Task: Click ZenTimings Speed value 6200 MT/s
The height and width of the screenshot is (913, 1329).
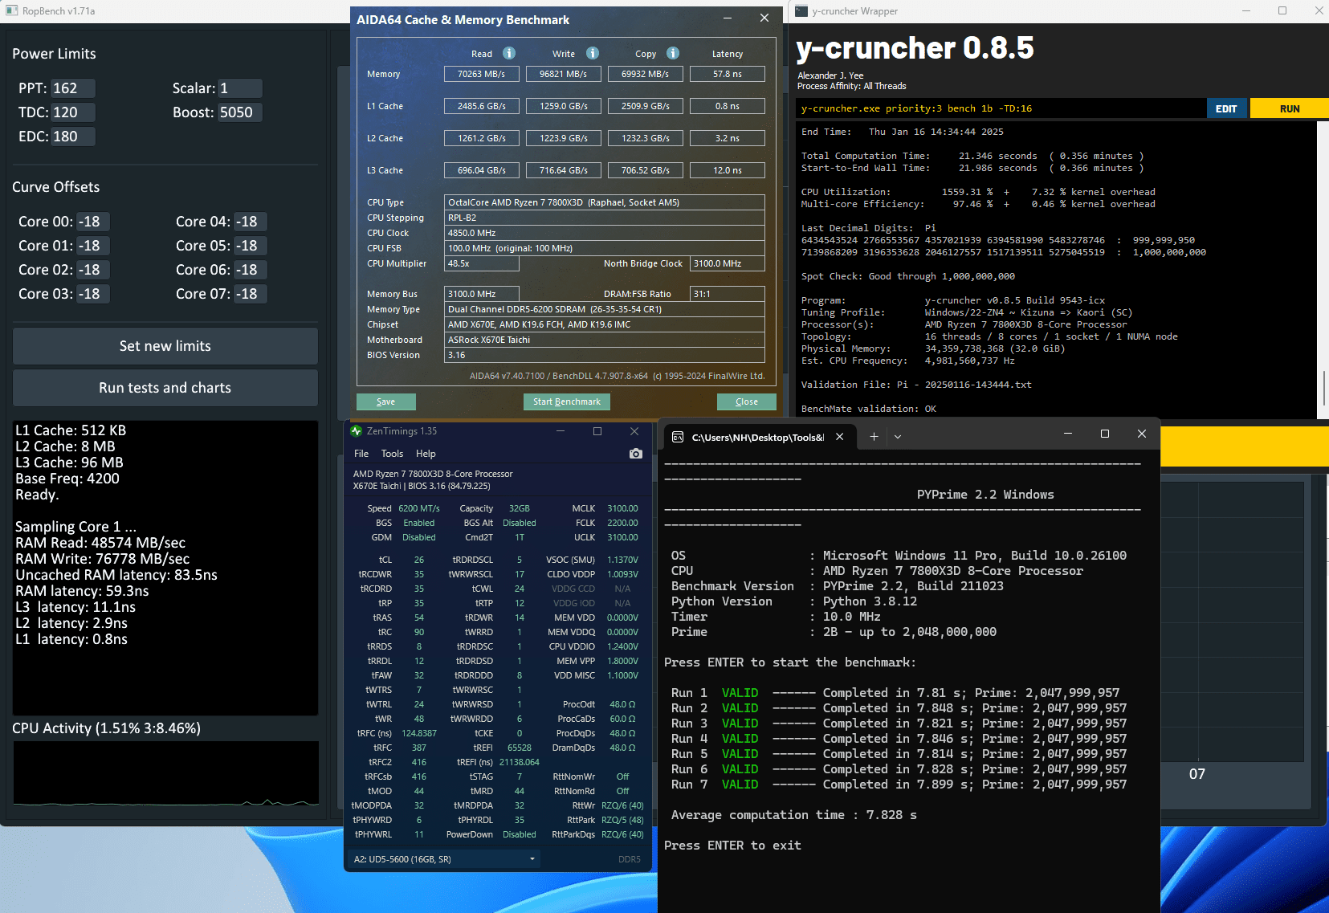Action: pos(419,508)
